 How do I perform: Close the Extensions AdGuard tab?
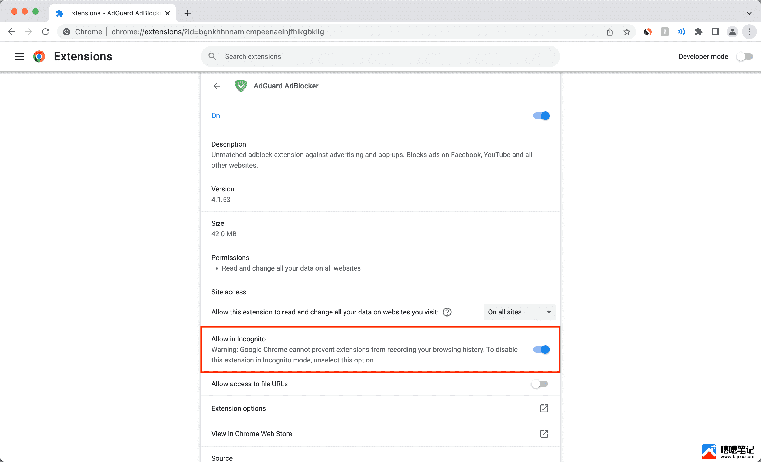pyautogui.click(x=168, y=13)
